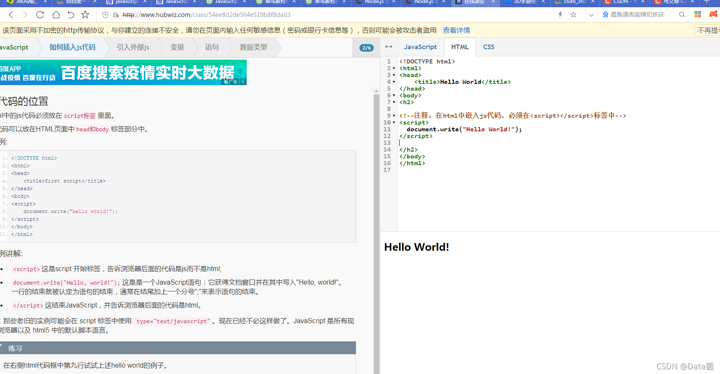Close the ad banner with its X

243,82
